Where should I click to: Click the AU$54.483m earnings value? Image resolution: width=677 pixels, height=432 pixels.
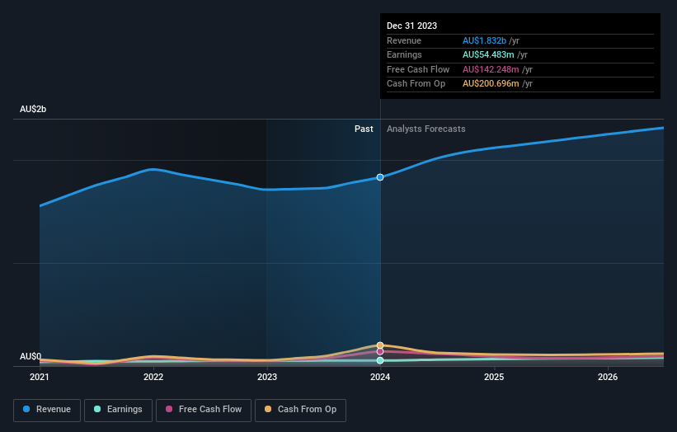point(488,54)
